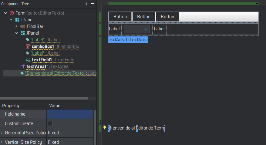This screenshot has height=145, width=266.
Task: Click the property table vertical scrollbar
Action: click(95, 127)
